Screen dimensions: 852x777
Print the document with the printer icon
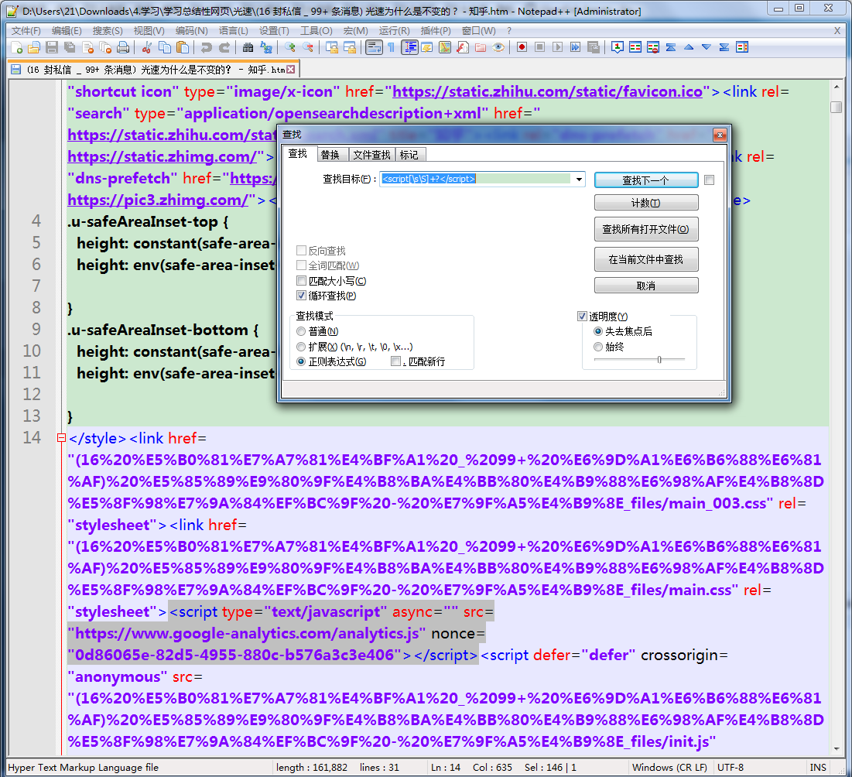123,48
